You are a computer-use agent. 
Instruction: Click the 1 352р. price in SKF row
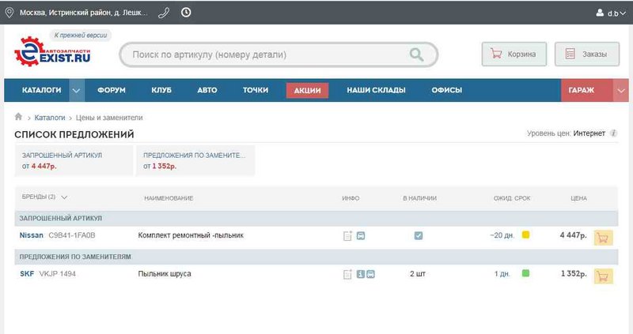(x=574, y=274)
